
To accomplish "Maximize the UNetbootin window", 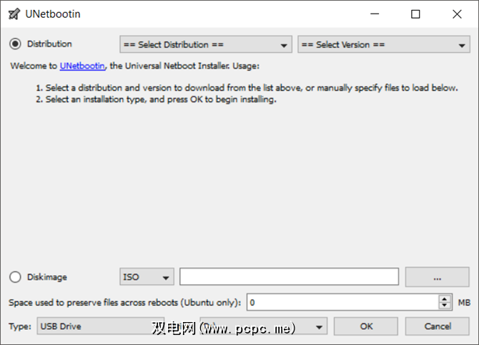I will coord(415,14).
